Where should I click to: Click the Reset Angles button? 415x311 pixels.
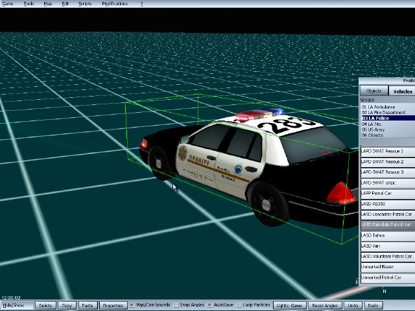pos(325,305)
